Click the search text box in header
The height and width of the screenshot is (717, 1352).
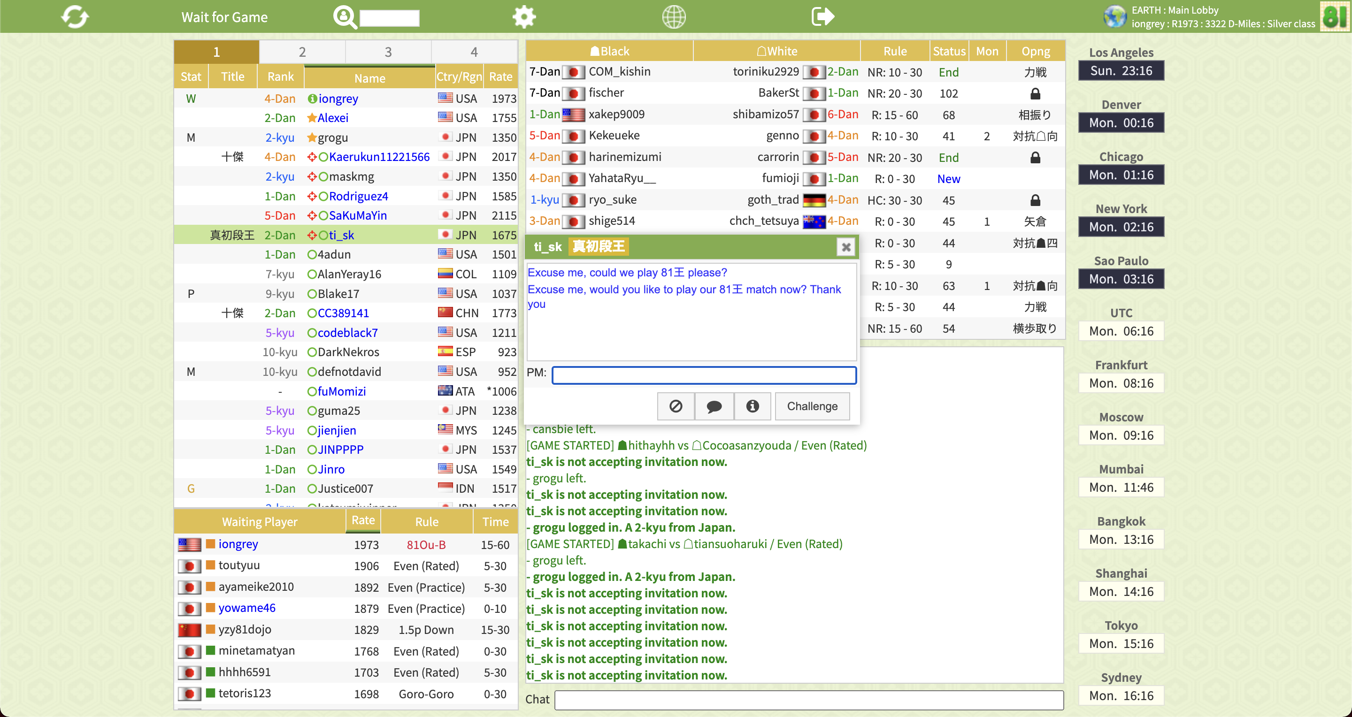pos(390,18)
